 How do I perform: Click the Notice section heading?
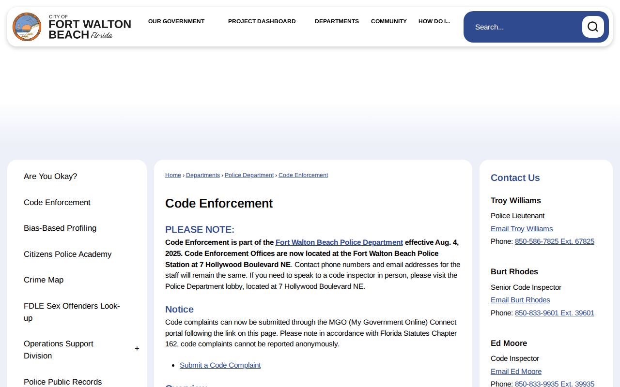pyautogui.click(x=179, y=310)
